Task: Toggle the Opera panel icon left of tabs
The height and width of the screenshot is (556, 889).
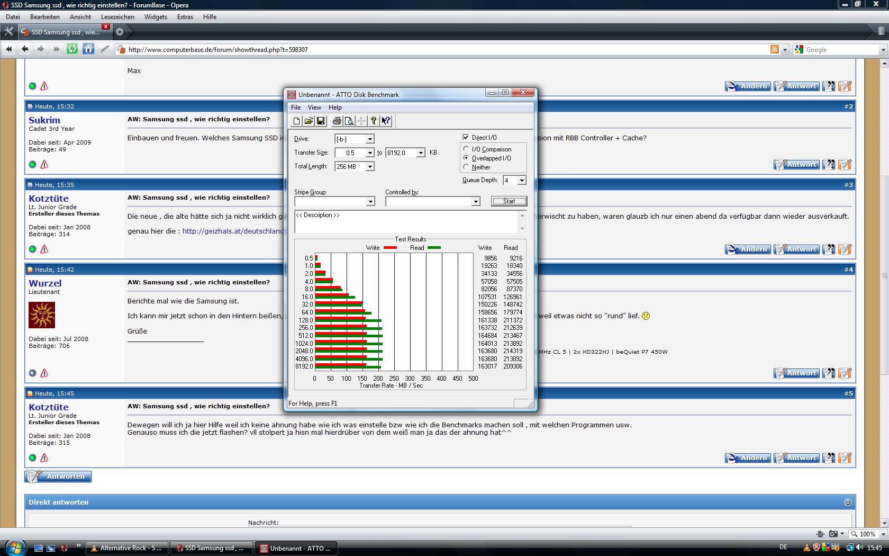Action: pyautogui.click(x=8, y=31)
